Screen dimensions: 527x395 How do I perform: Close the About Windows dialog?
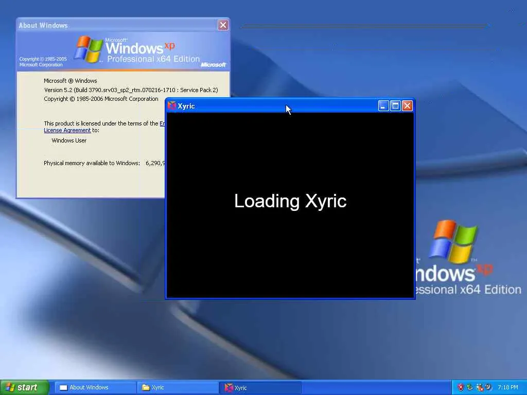click(223, 25)
